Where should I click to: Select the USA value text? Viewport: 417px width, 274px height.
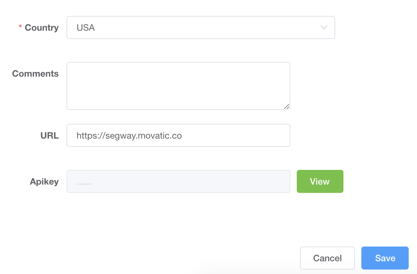[x=86, y=28]
